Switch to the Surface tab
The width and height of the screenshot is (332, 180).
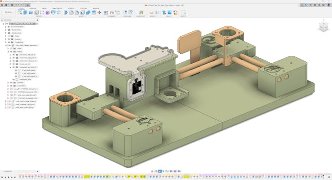coord(33,8)
